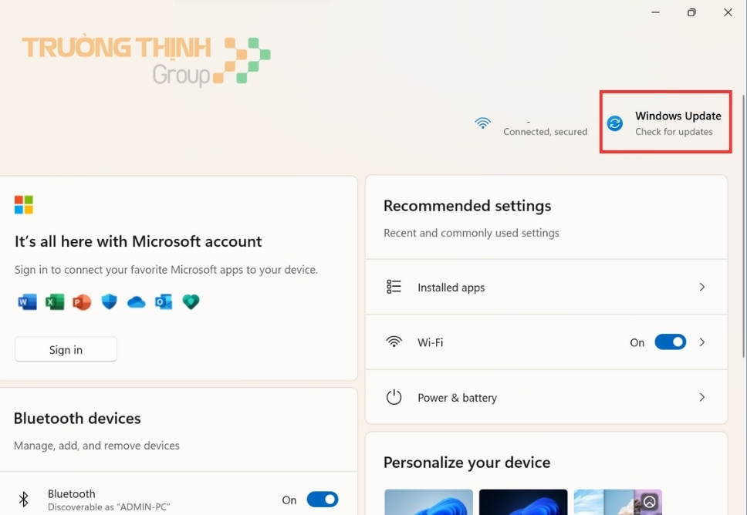The image size is (747, 515).
Task: Disable the Bluetooth toggle switch
Action: [323, 500]
